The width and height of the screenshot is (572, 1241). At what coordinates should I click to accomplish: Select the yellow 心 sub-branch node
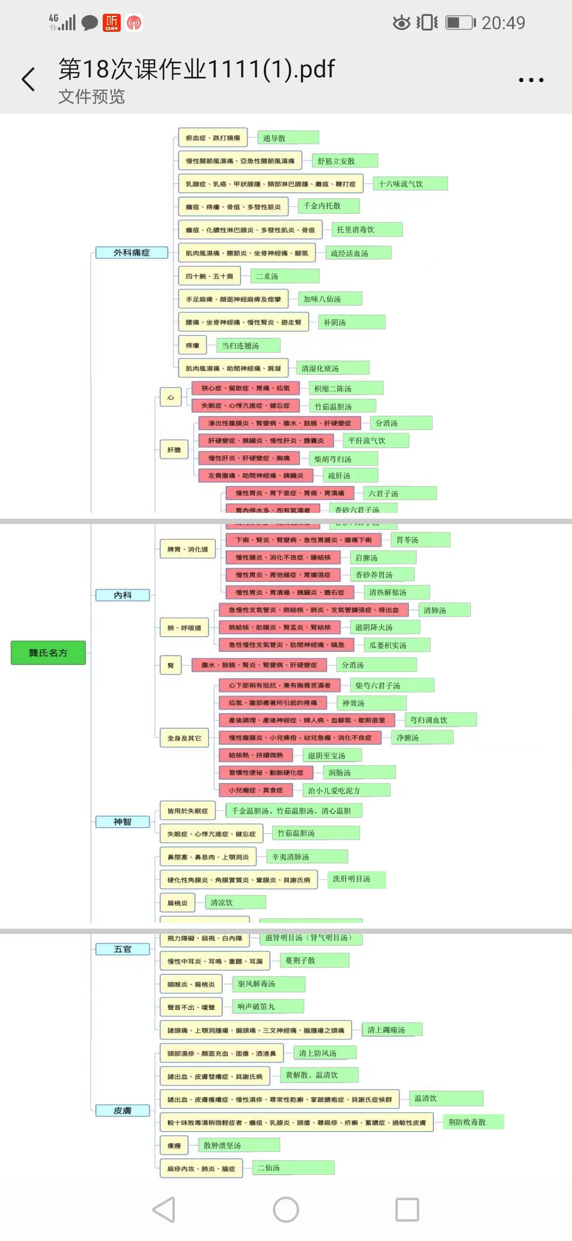[x=171, y=397]
